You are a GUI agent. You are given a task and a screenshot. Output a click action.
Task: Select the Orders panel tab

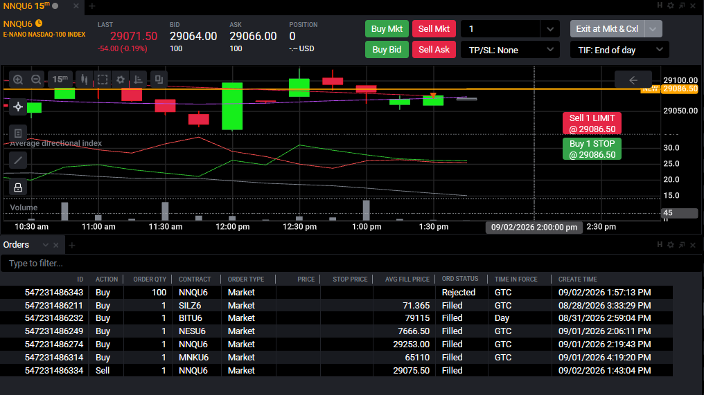(x=16, y=245)
